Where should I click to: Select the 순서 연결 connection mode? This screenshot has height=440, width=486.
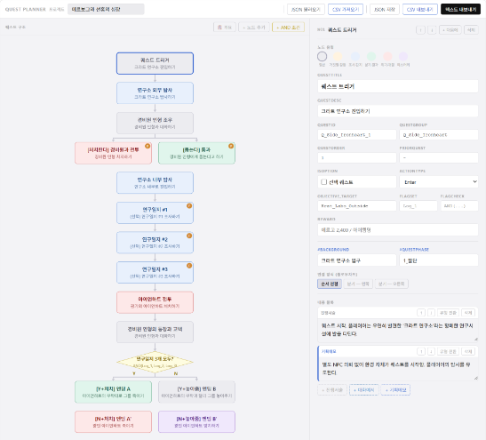[x=330, y=284]
